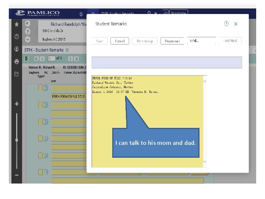Viewport: 265px width, 199px height.
Task: Click the Excel export icon
Action: [x=26, y=59]
